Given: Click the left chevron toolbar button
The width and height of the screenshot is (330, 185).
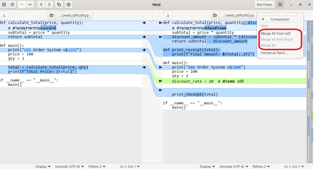Looking at the screenshot, I should click(41, 4).
